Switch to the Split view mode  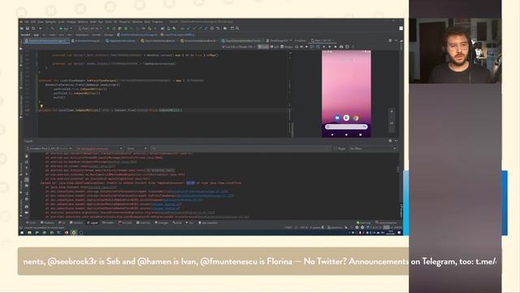(275, 47)
